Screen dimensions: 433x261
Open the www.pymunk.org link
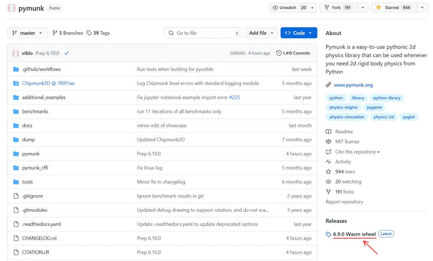pos(353,85)
